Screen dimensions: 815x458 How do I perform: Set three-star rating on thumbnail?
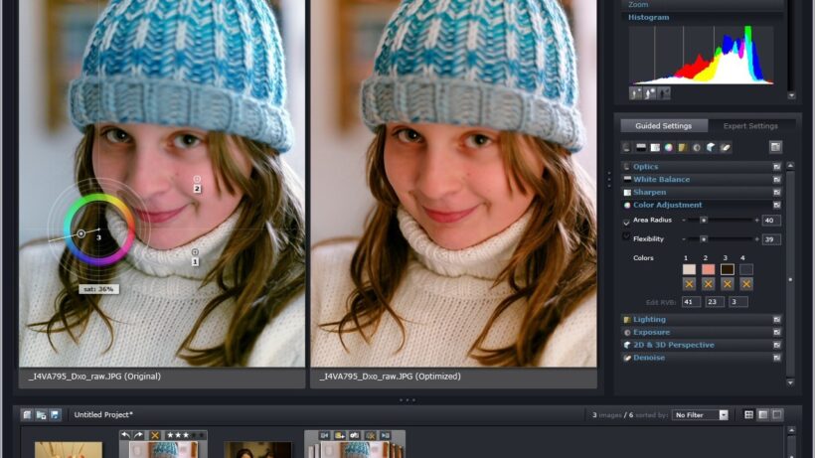click(x=187, y=435)
